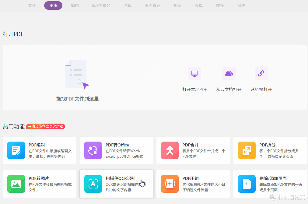Image resolution: width=308 pixels, height=204 pixels.
Task: Click the 从链接打开 label
Action: click(261, 90)
